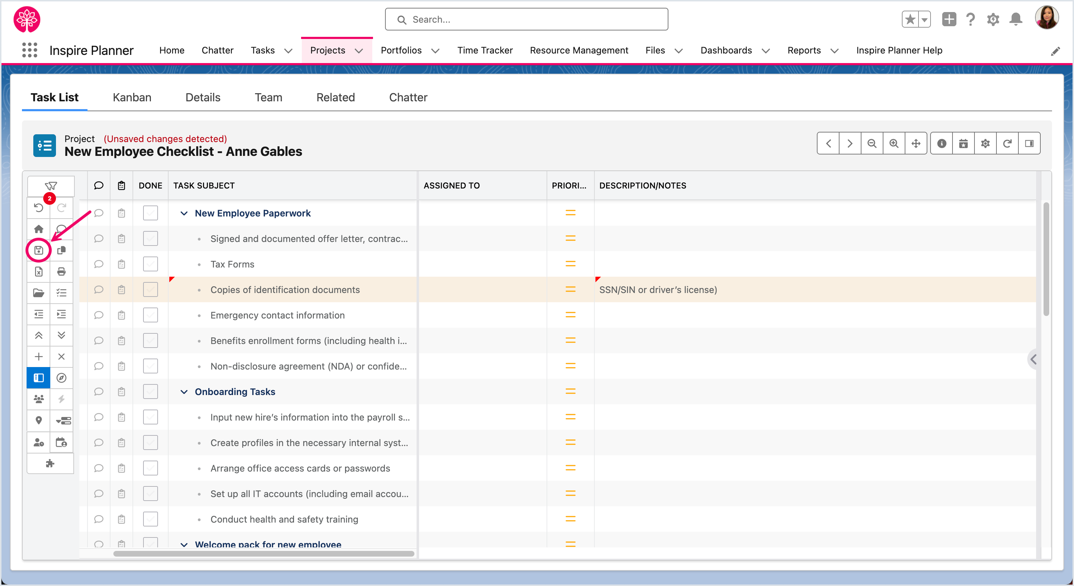Image resolution: width=1074 pixels, height=586 pixels.
Task: Open the Reports nav dropdown arrow
Action: click(834, 51)
